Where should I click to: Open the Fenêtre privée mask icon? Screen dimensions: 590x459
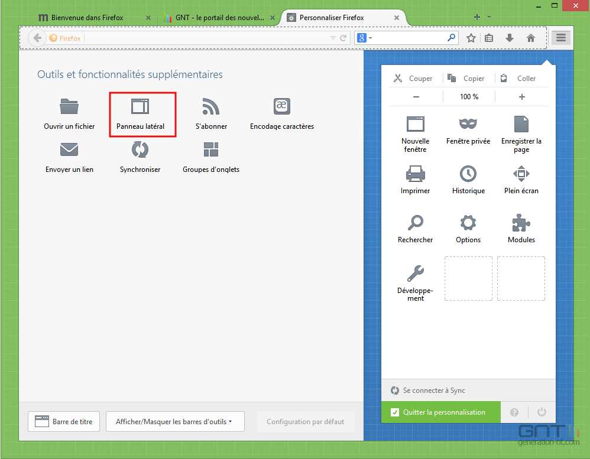coord(468,123)
